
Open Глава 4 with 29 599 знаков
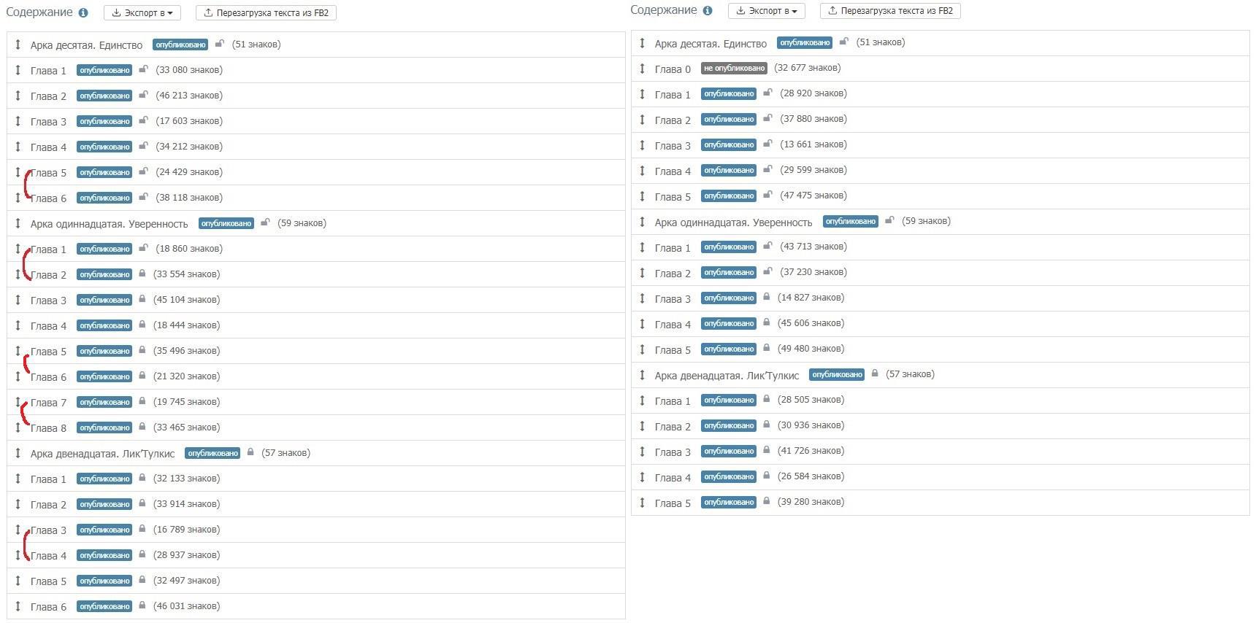click(x=673, y=171)
